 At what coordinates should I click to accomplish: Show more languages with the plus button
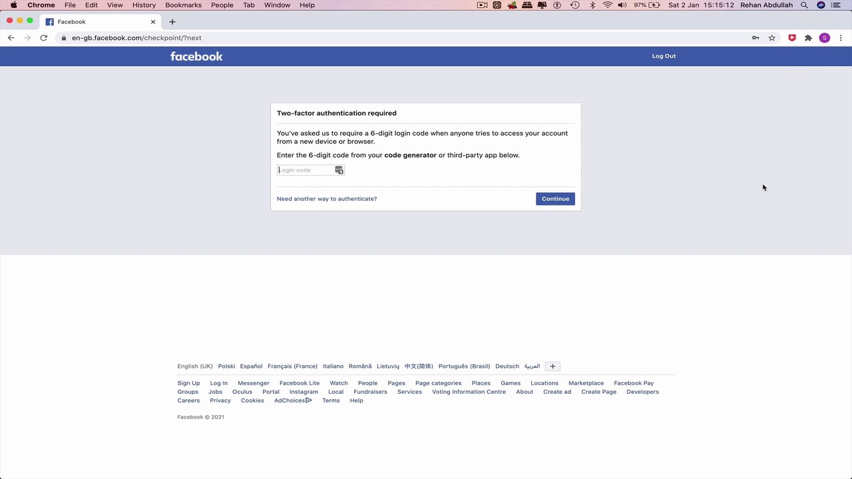pyautogui.click(x=552, y=366)
